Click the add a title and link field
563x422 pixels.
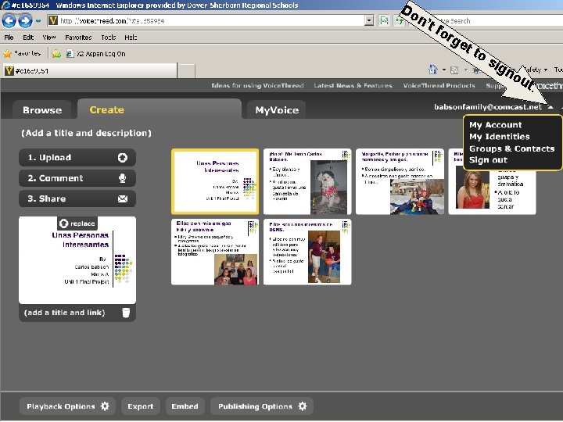(x=65, y=313)
